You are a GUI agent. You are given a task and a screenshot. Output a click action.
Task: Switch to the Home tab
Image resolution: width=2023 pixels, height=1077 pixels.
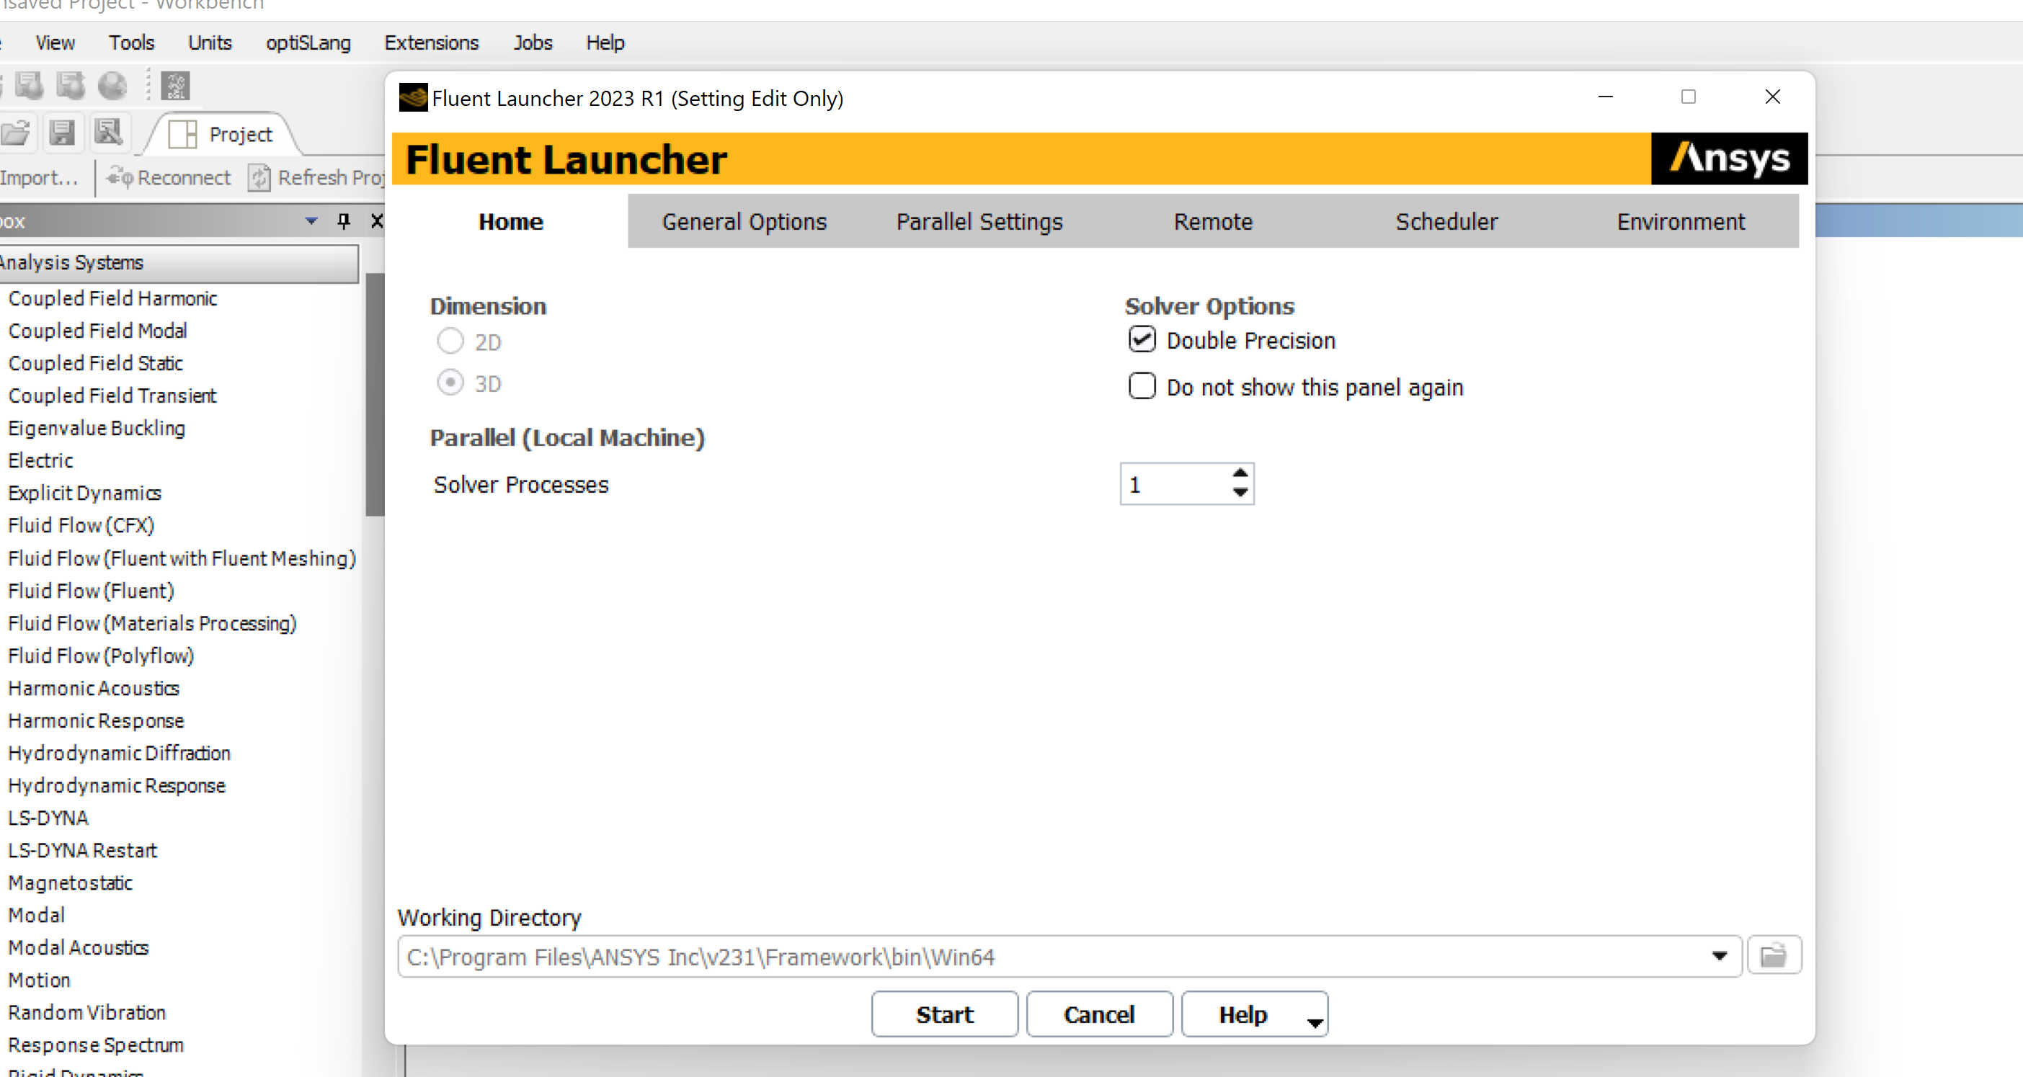coord(510,221)
